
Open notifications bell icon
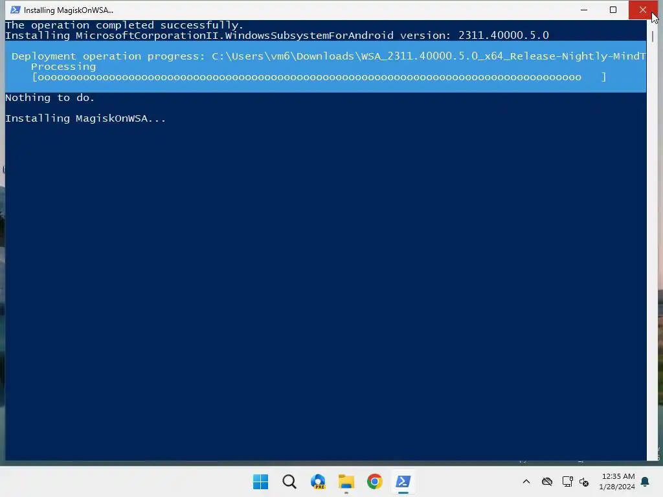coord(646,481)
